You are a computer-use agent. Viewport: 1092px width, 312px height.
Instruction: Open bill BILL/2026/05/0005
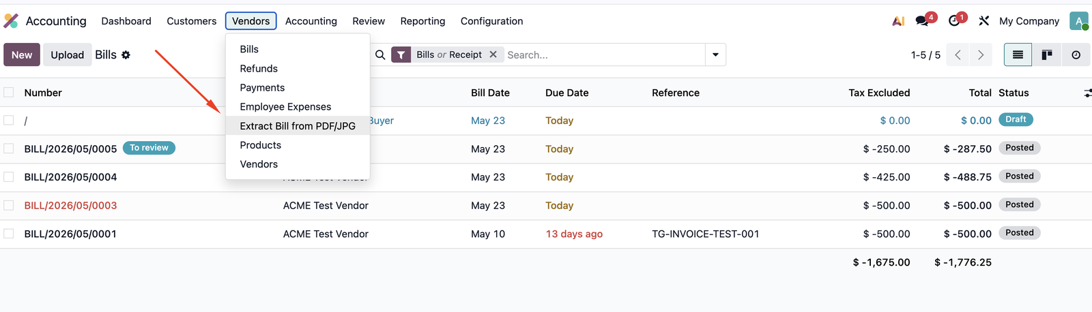coord(70,149)
